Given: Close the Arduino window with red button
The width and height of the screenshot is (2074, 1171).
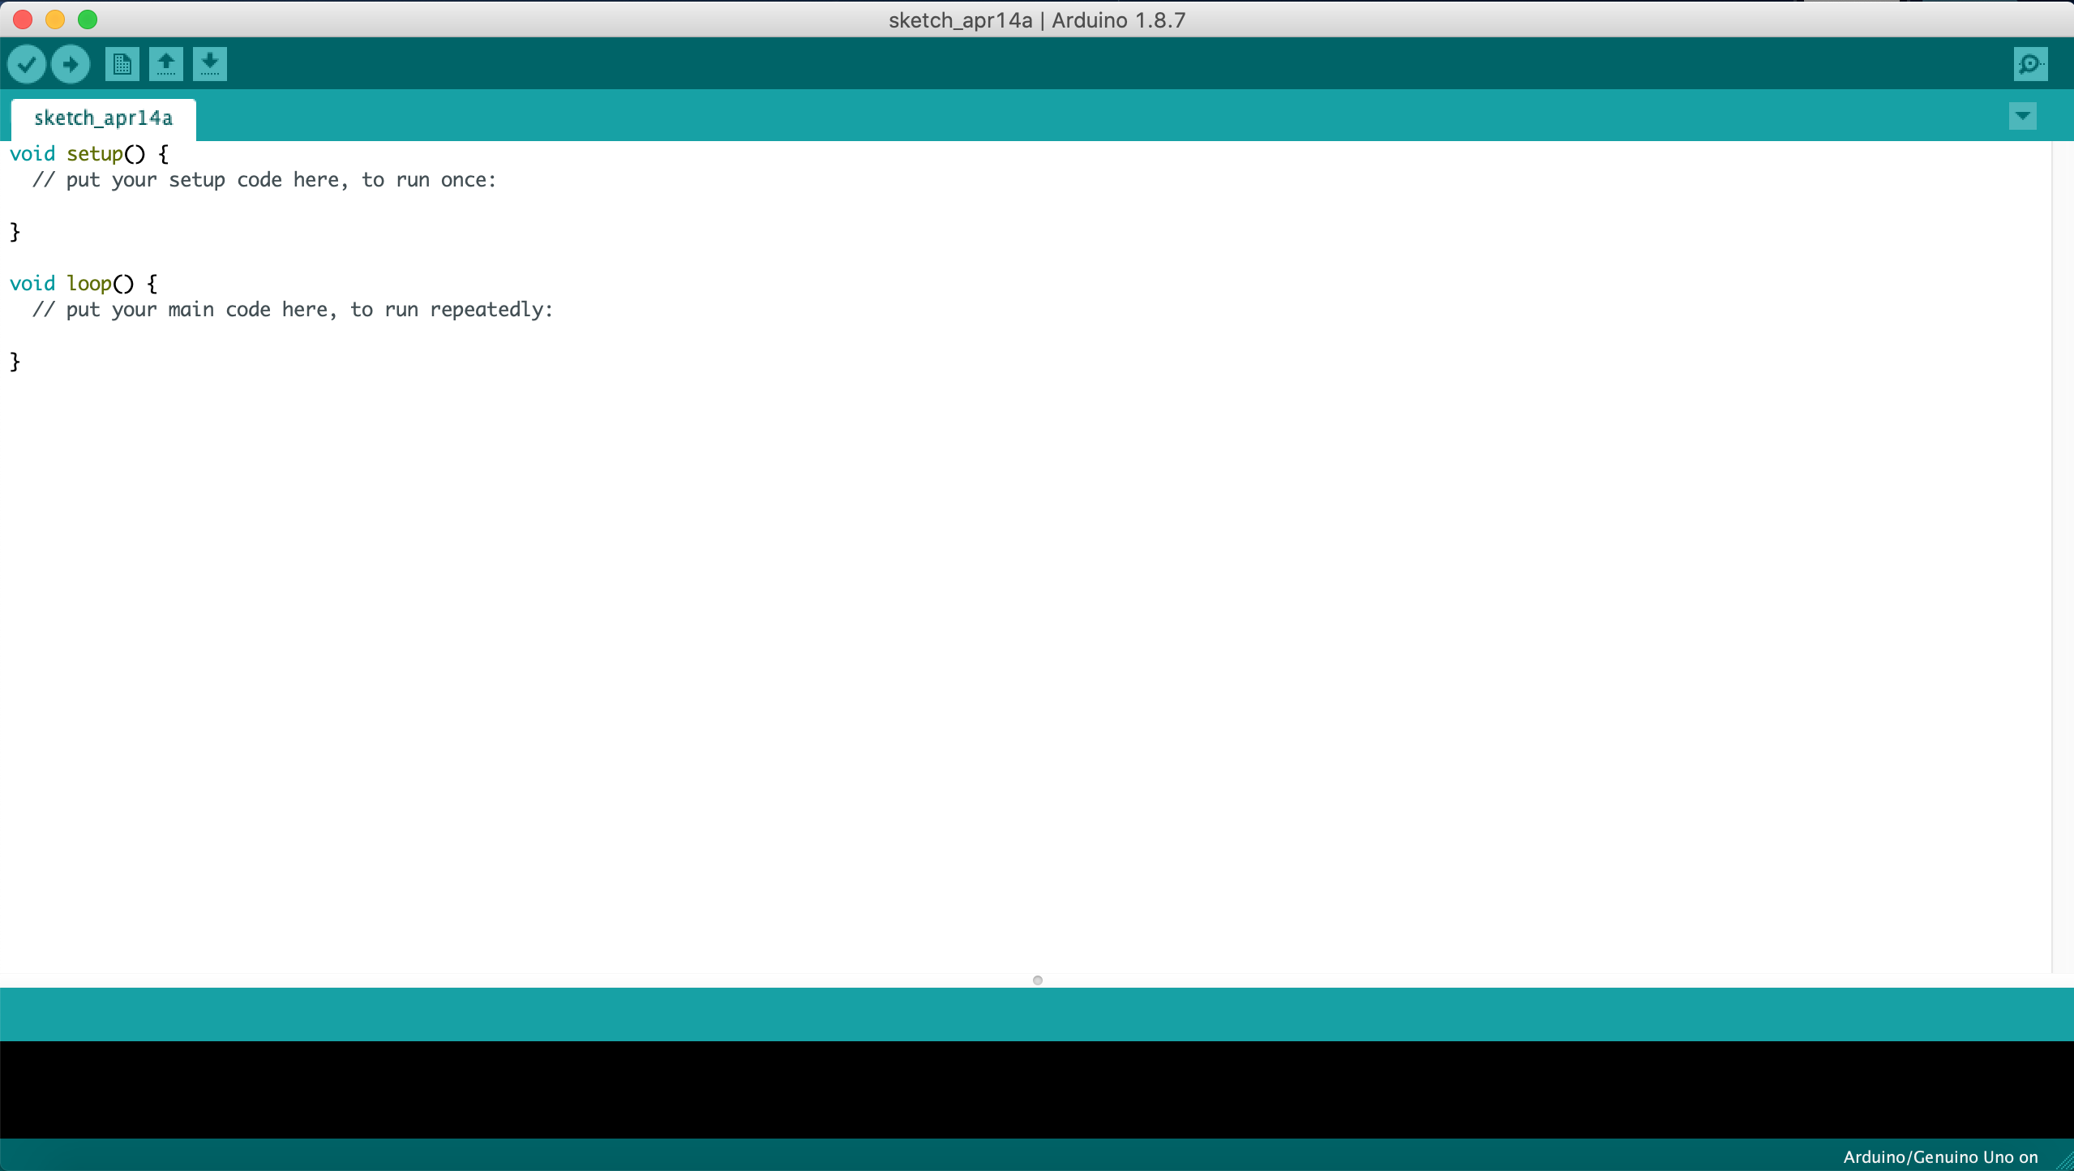Looking at the screenshot, I should click(23, 19).
